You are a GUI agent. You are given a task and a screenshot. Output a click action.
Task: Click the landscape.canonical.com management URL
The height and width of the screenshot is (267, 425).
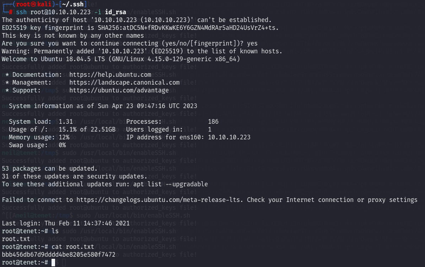tap(124, 83)
